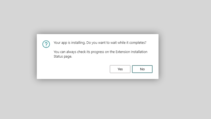The width and height of the screenshot is (211, 119).
Task: Click the Yes button left of No
Action: coord(120,69)
